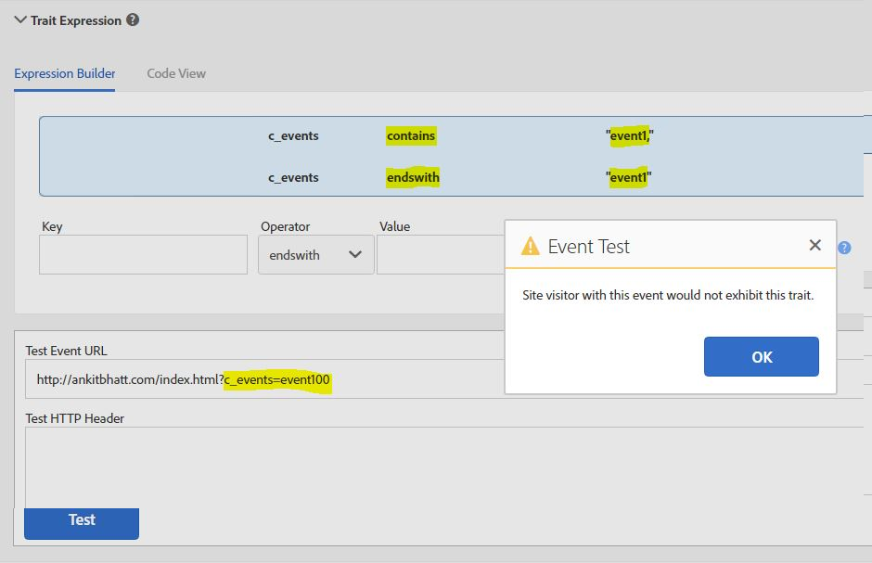This screenshot has height=563, width=872.
Task: Select c_events key in the endswith row
Action: pyautogui.click(x=293, y=177)
